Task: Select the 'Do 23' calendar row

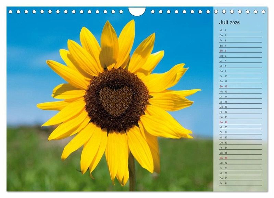Action: point(240,142)
